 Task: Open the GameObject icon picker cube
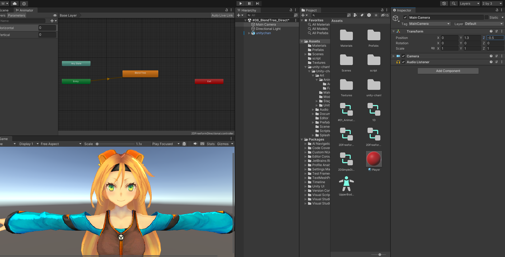pyautogui.click(x=396, y=18)
